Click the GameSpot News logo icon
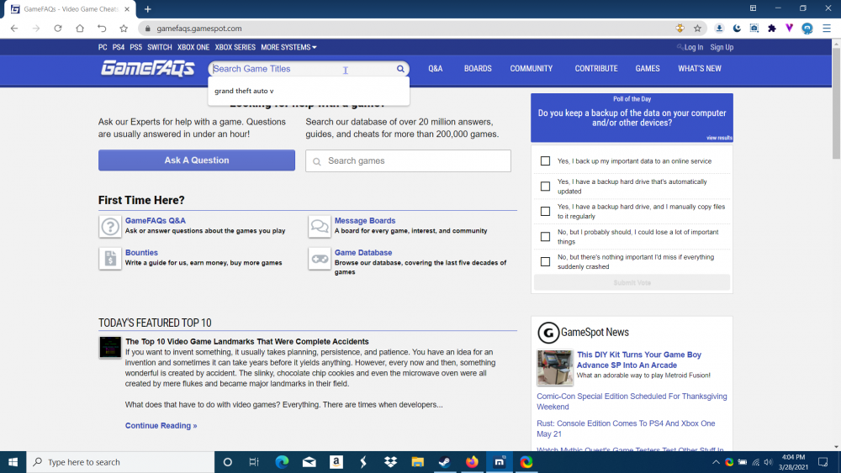The height and width of the screenshot is (473, 841). pos(548,333)
